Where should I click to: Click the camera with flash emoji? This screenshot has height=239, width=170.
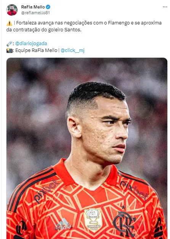point(10,50)
